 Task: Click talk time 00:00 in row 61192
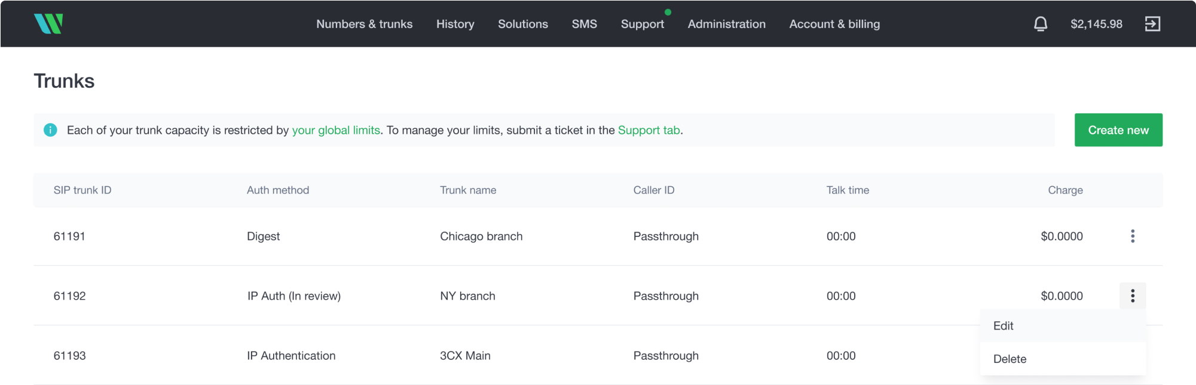click(x=841, y=296)
